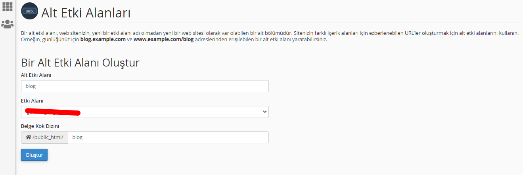The width and height of the screenshot is (523, 175).
Task: Open the User Manager people icon
Action: [x=8, y=24]
